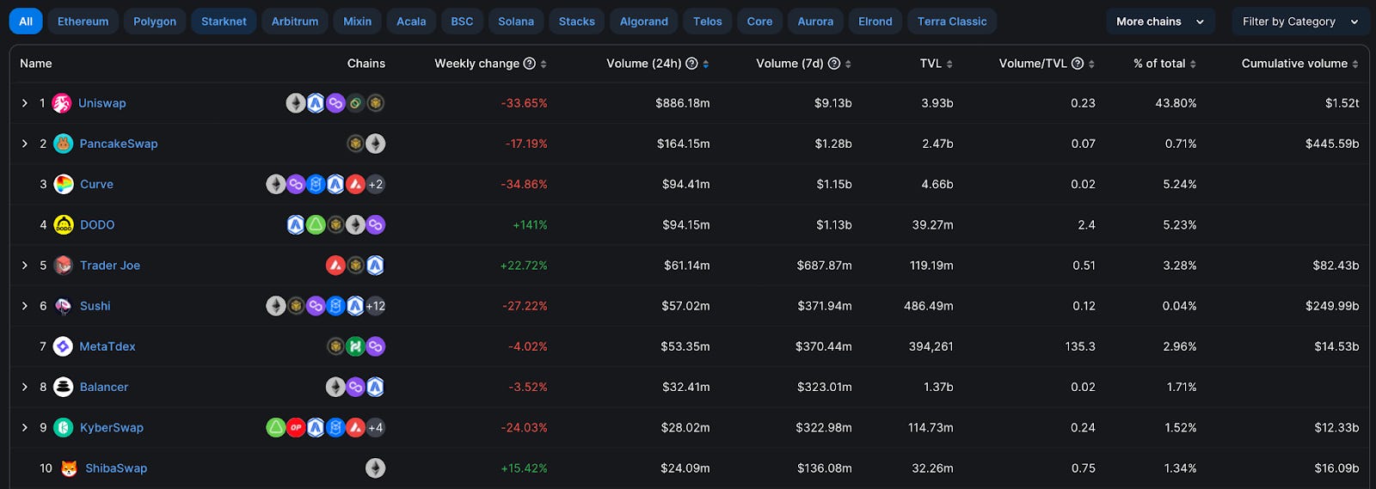Open the ShibaSwap protocol link
The height and width of the screenshot is (489, 1376).
116,468
